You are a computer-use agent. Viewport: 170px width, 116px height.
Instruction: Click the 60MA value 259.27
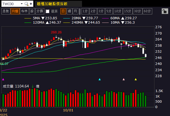pyautogui.click(x=131, y=18)
